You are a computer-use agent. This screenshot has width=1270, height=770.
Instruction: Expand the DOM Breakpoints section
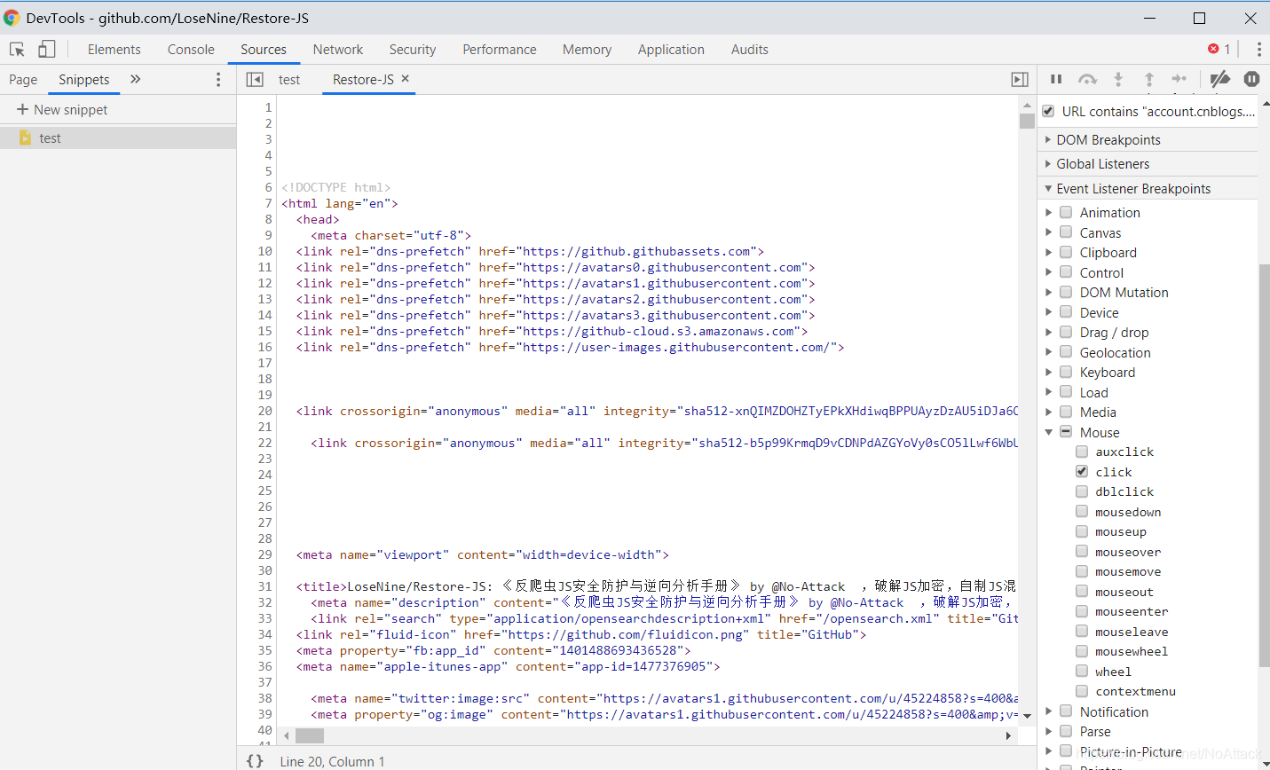coord(1048,140)
